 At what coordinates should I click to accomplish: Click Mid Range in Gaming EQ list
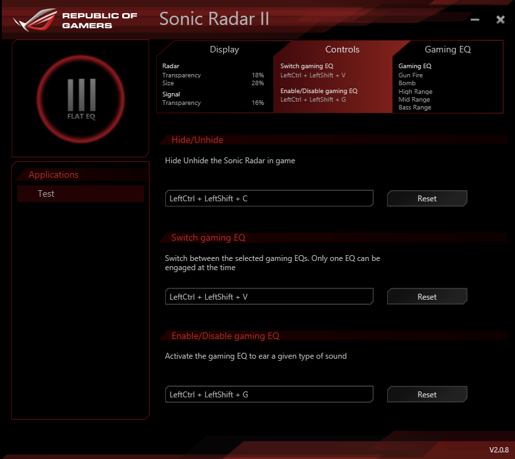pyautogui.click(x=414, y=100)
